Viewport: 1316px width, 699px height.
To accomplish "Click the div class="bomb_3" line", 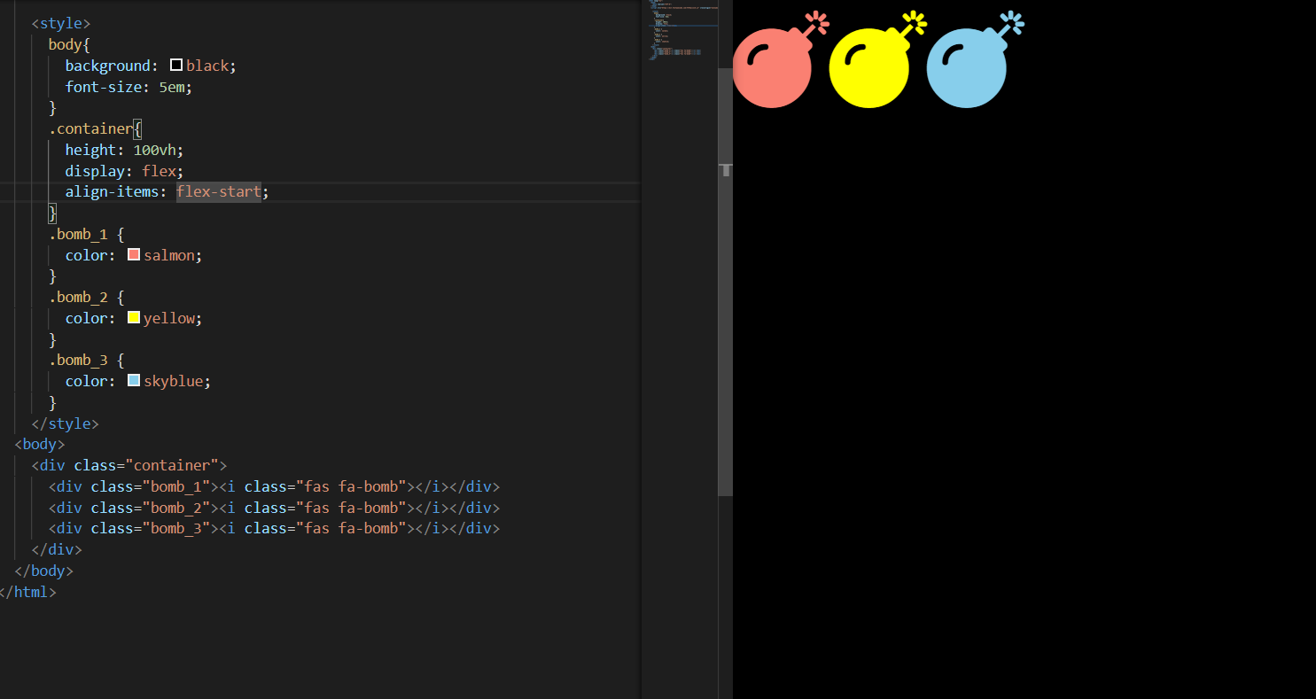I will tap(275, 528).
